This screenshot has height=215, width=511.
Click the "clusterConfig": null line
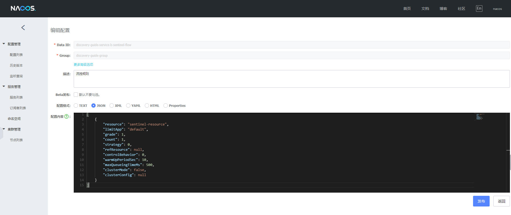click(124, 175)
